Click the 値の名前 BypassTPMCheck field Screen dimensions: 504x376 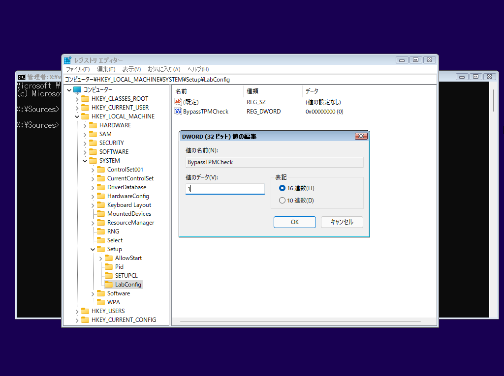(x=275, y=162)
